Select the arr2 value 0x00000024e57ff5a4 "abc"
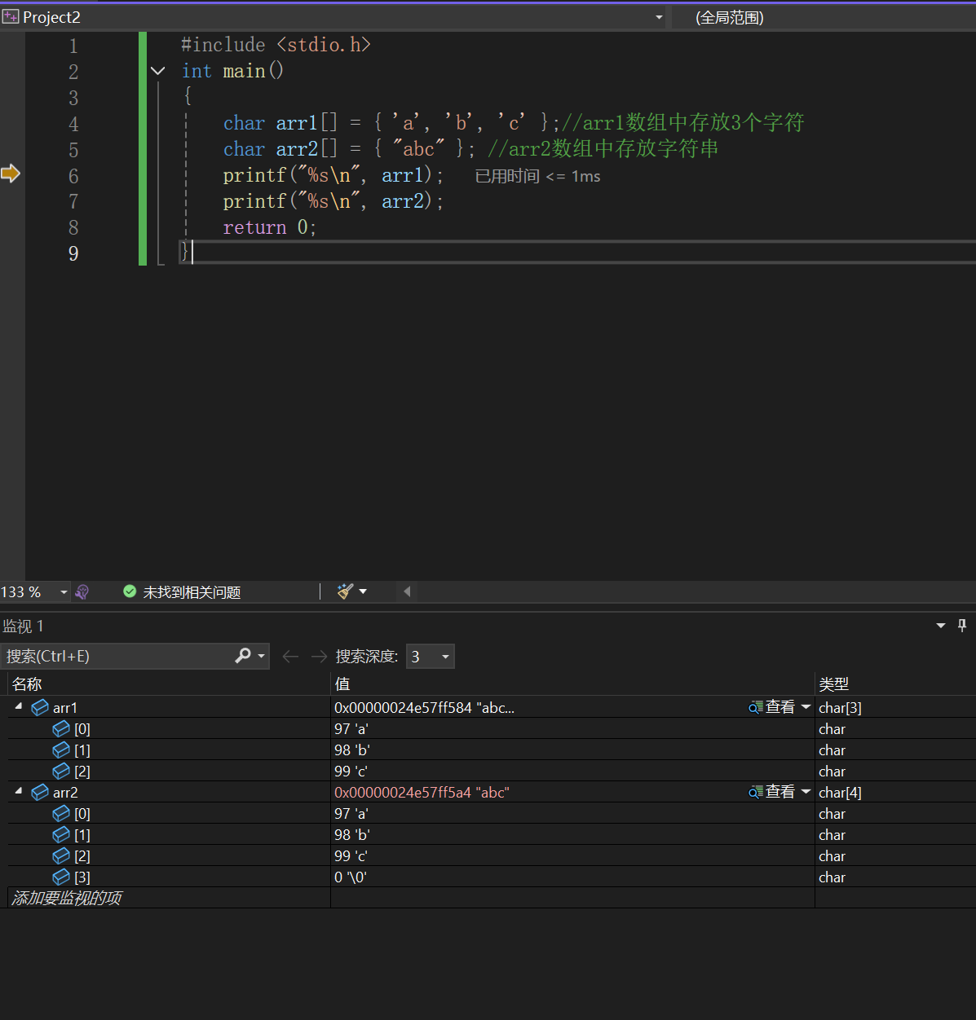Viewport: 976px width, 1020px height. point(422,793)
